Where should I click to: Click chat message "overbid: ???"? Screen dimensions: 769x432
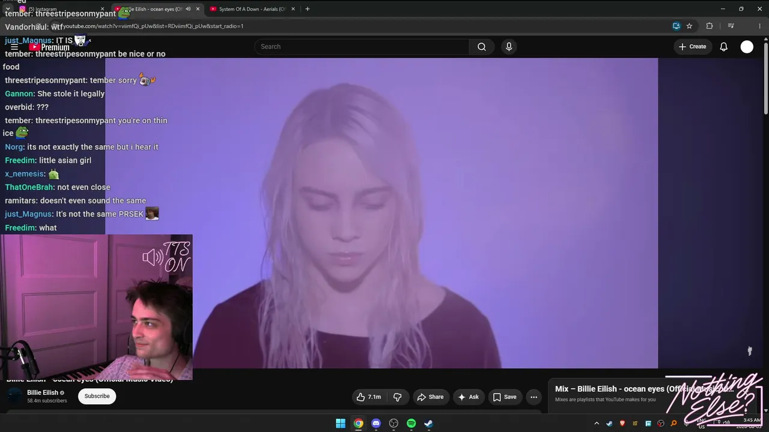click(26, 107)
